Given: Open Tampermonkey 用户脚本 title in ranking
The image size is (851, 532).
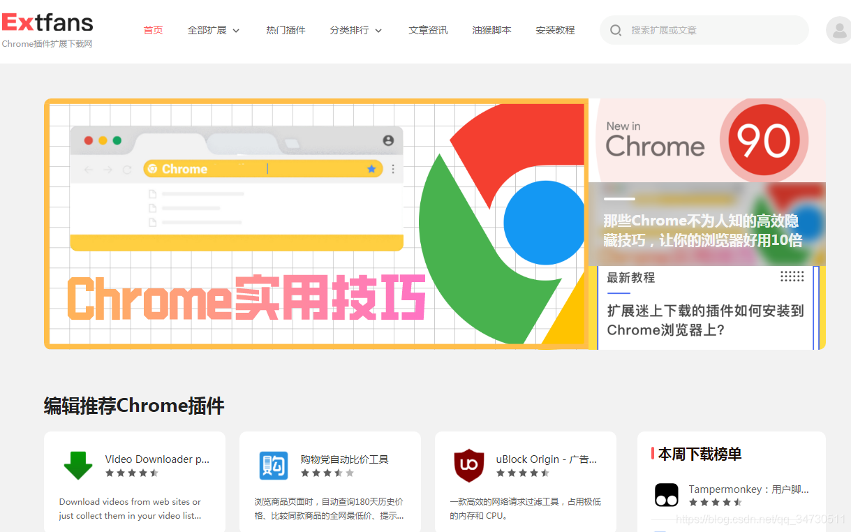Looking at the screenshot, I should coord(748,489).
